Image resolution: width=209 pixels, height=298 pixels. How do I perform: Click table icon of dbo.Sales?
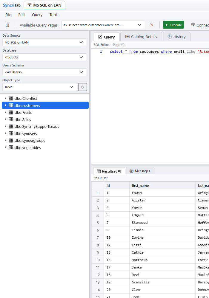coord(11,119)
